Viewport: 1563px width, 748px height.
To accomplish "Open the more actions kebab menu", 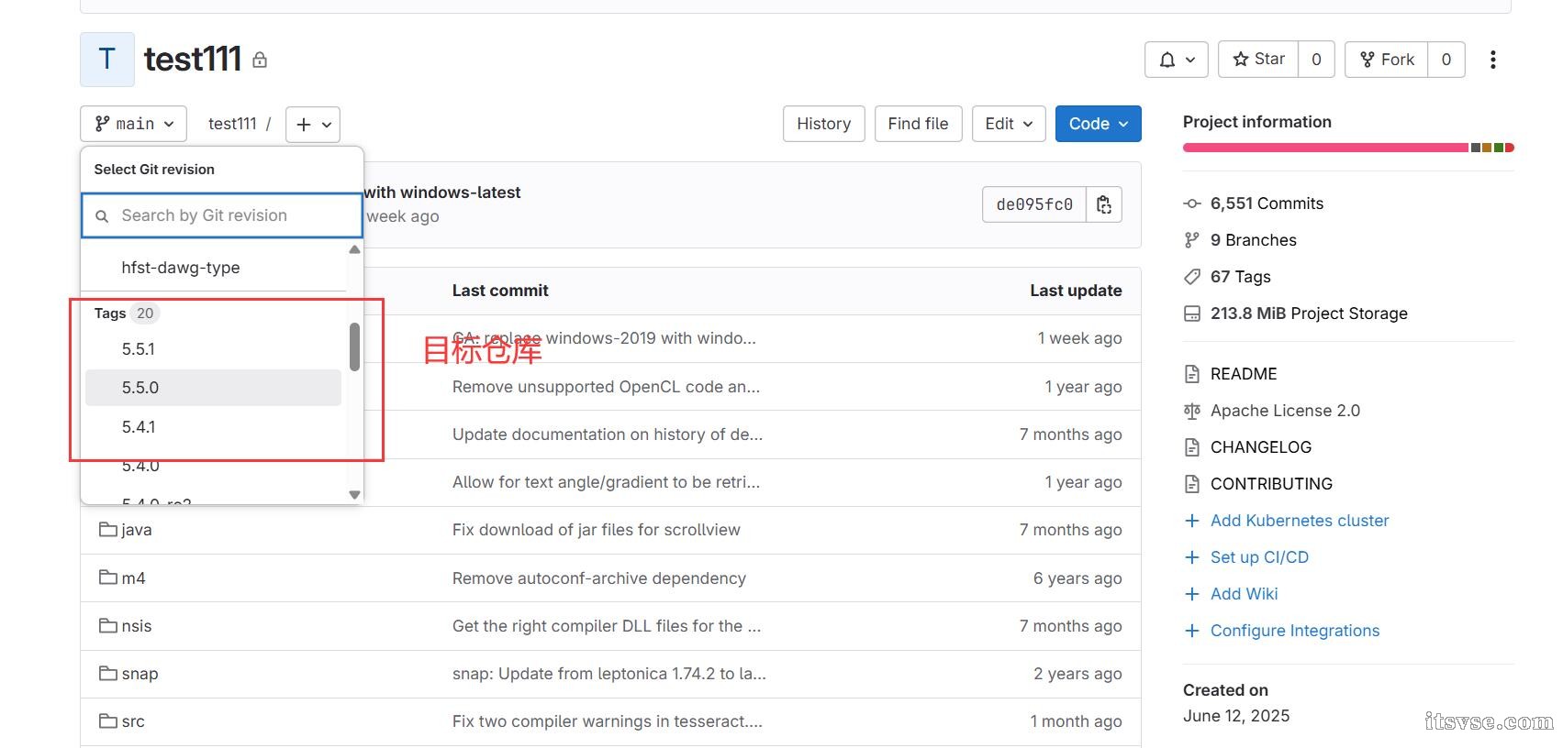I will [x=1492, y=60].
